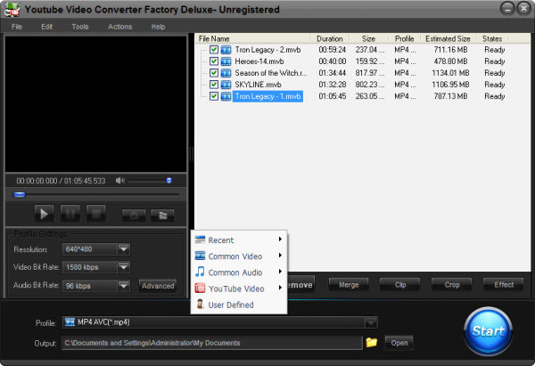Uncheck the Tron Legacy - 2.rmvb file
The height and width of the screenshot is (366, 535).
[x=214, y=50]
